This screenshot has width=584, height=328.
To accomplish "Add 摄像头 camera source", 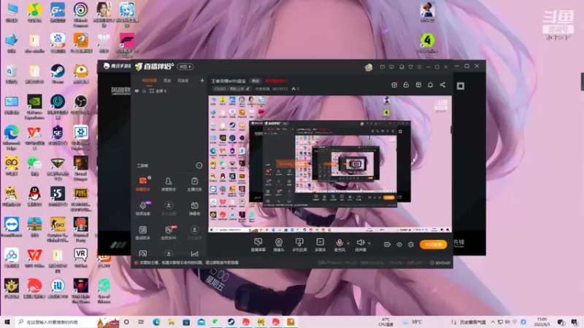I will [279, 245].
